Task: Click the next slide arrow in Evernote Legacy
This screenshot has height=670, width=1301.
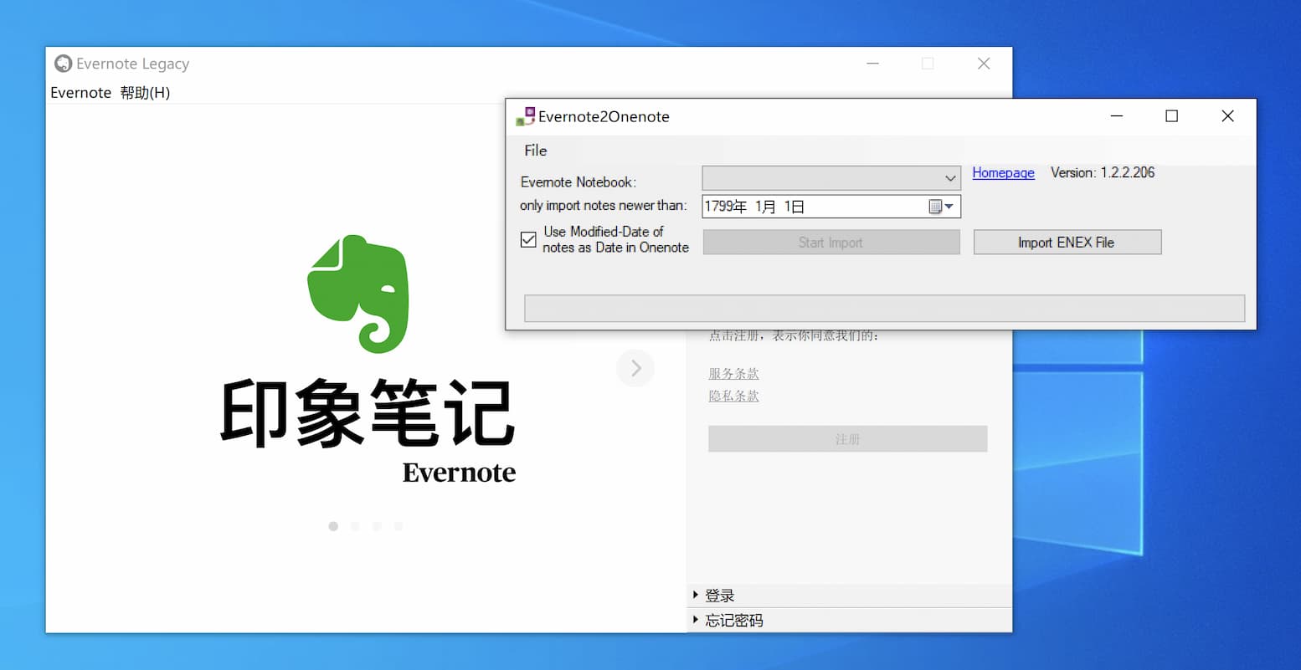Action: [635, 368]
